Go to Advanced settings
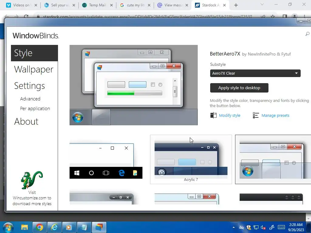This screenshot has width=311, height=233. [30, 99]
